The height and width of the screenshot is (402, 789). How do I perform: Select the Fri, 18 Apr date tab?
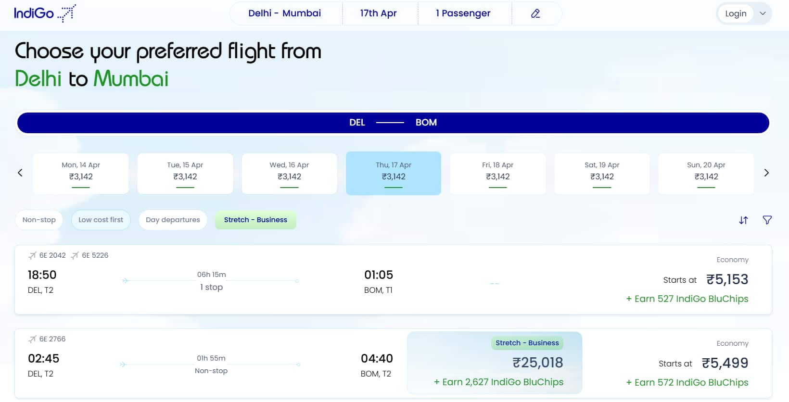click(497, 173)
